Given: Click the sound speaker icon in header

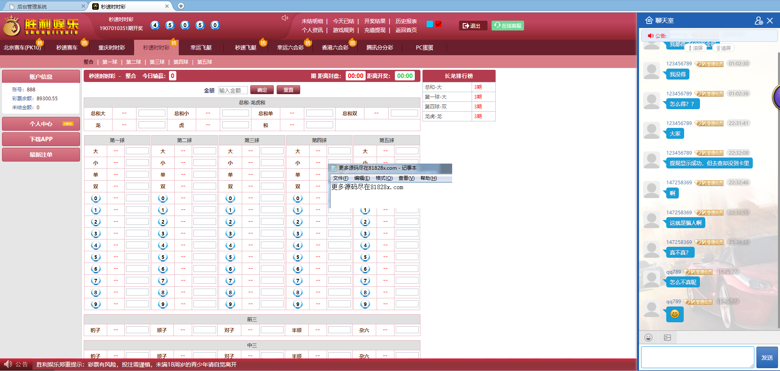Looking at the screenshot, I should [285, 18].
